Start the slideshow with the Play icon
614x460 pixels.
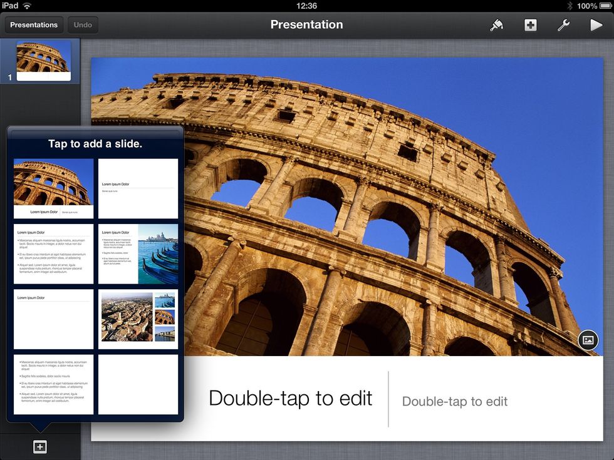pyautogui.click(x=596, y=25)
